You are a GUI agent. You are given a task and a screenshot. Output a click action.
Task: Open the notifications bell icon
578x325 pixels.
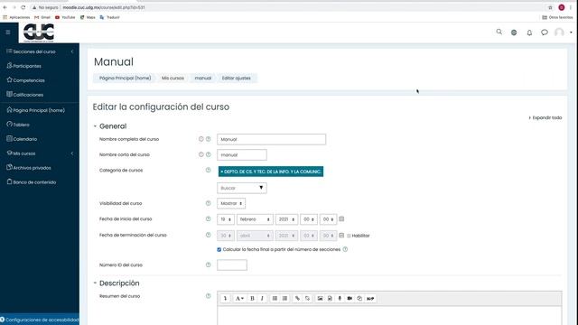pyautogui.click(x=529, y=32)
